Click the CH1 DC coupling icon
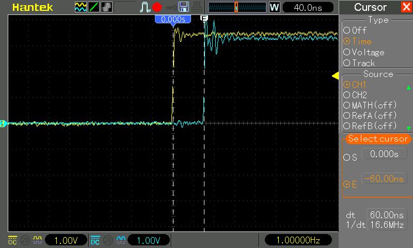This screenshot has height=248, width=413. pyautogui.click(x=13, y=240)
